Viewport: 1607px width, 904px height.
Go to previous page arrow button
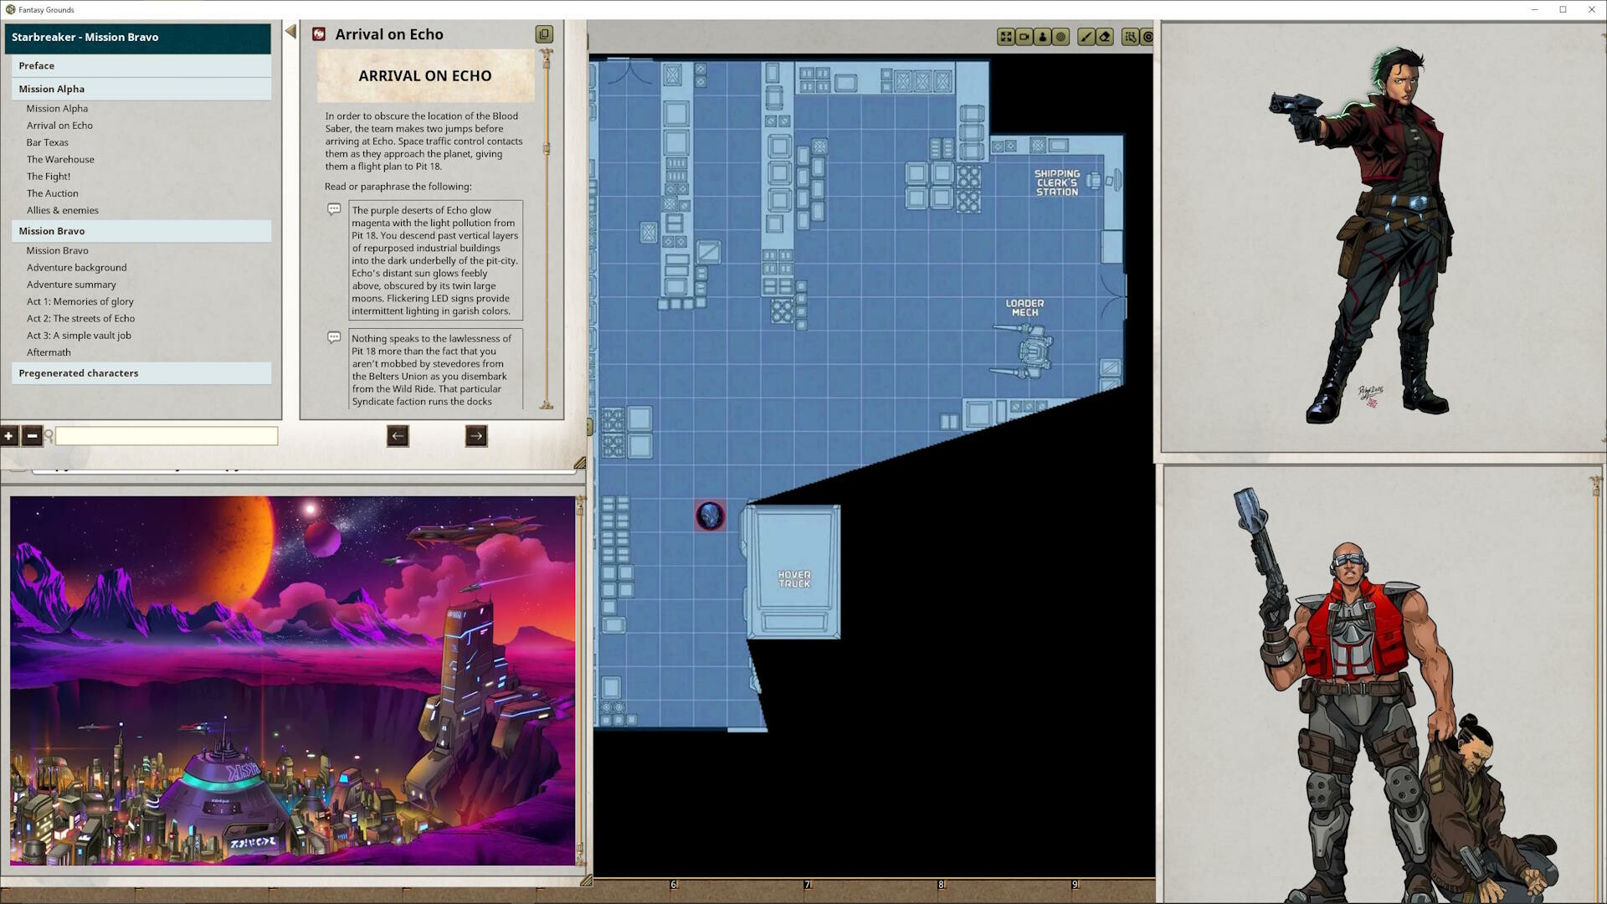click(398, 435)
